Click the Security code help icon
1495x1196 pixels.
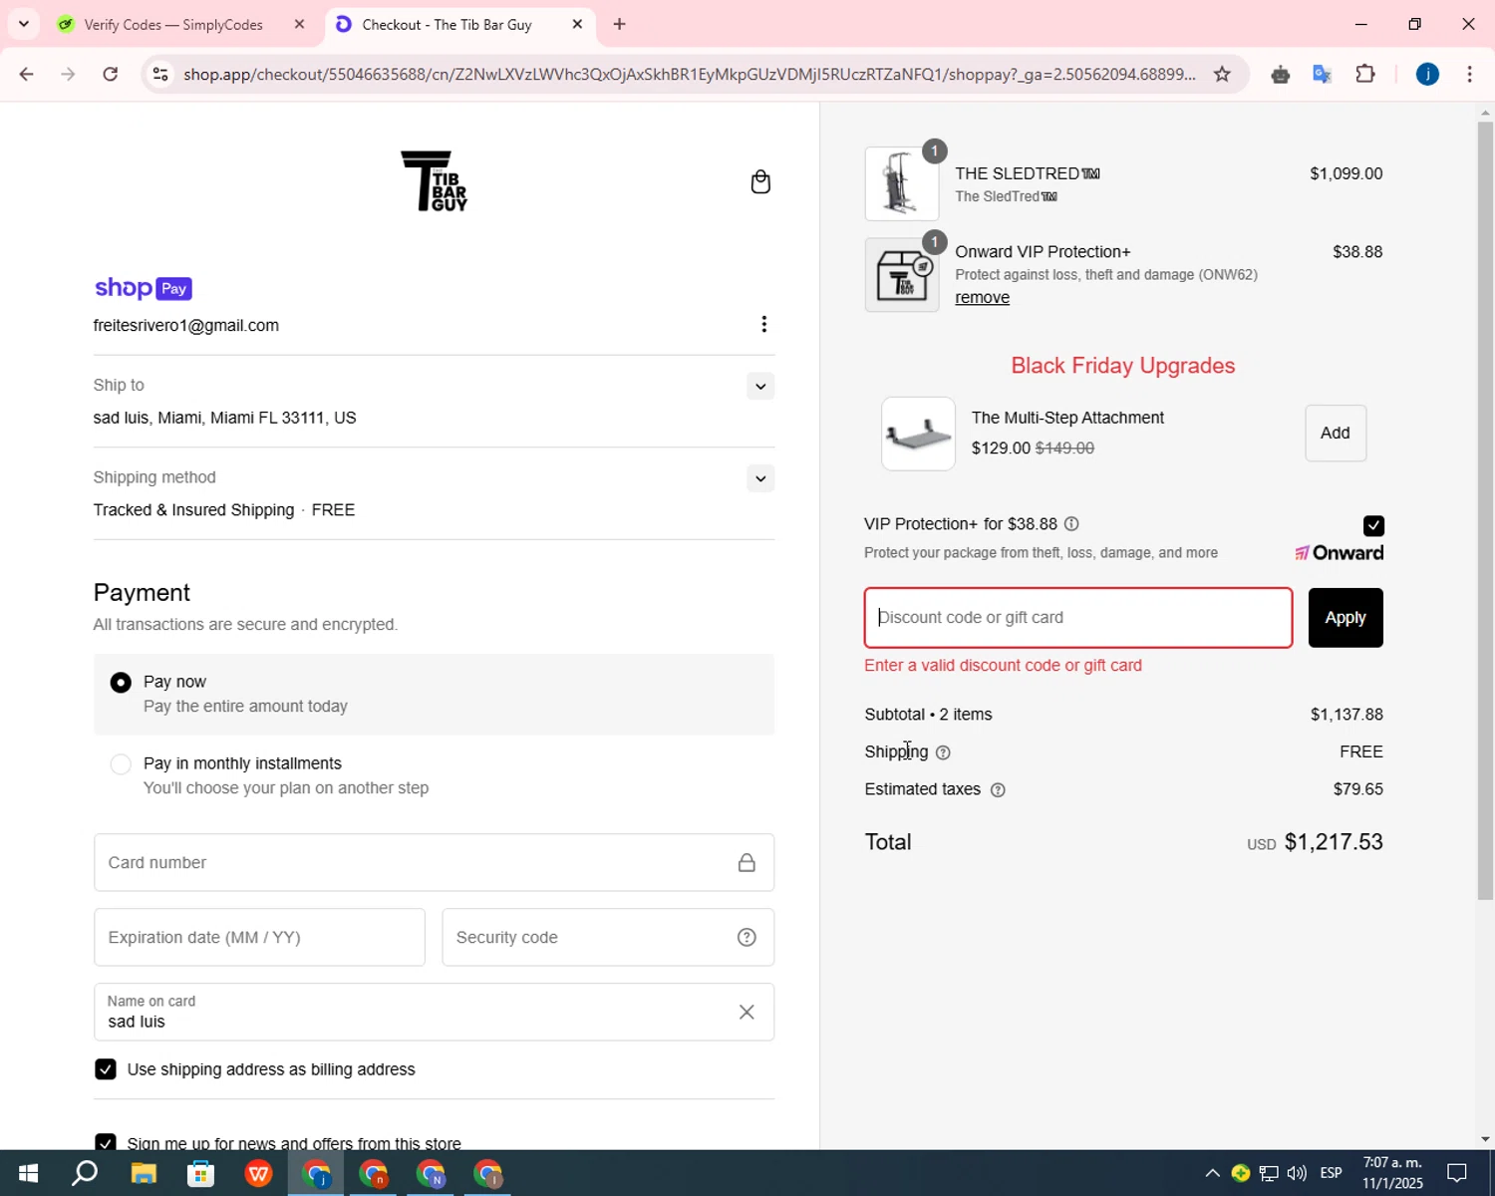click(x=747, y=937)
